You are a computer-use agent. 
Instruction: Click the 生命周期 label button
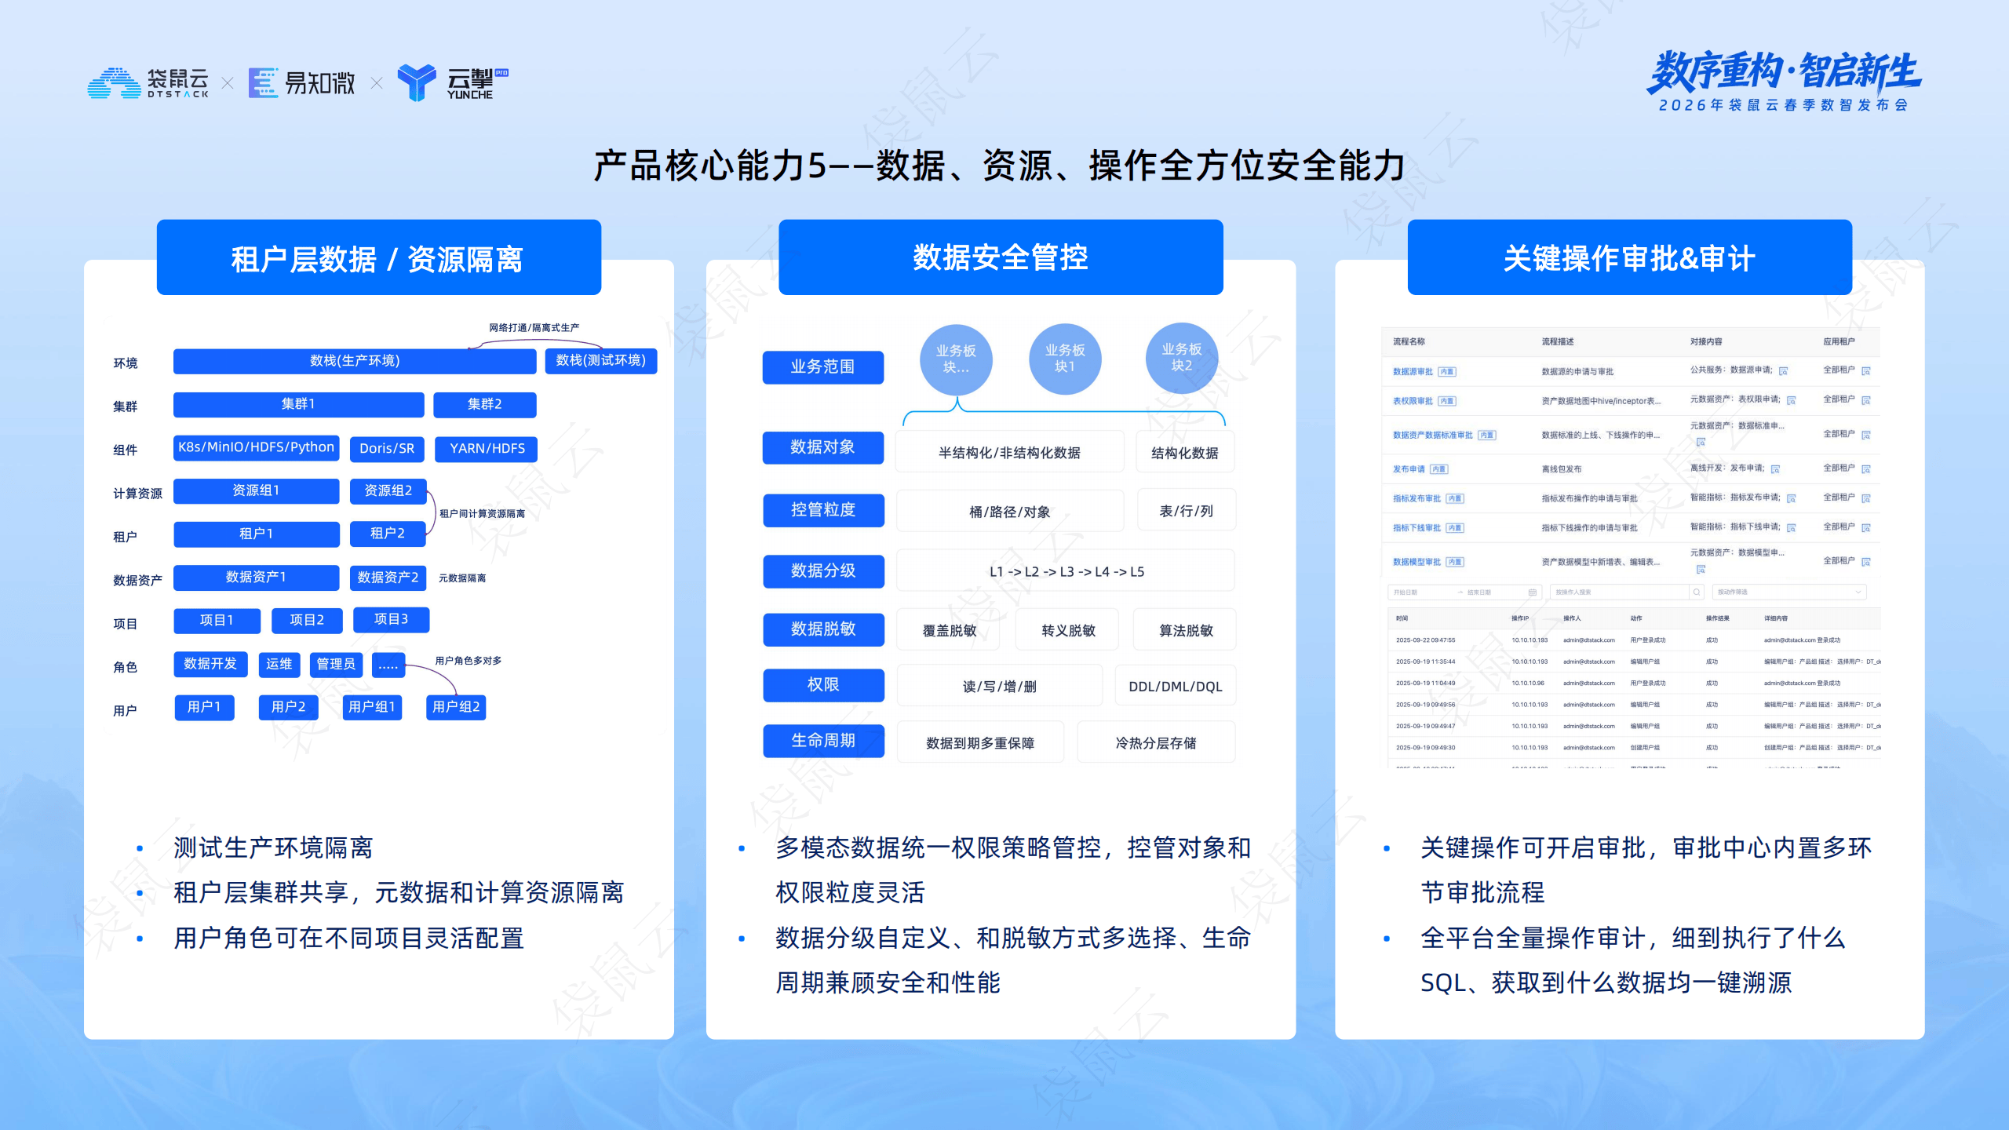coord(823,741)
